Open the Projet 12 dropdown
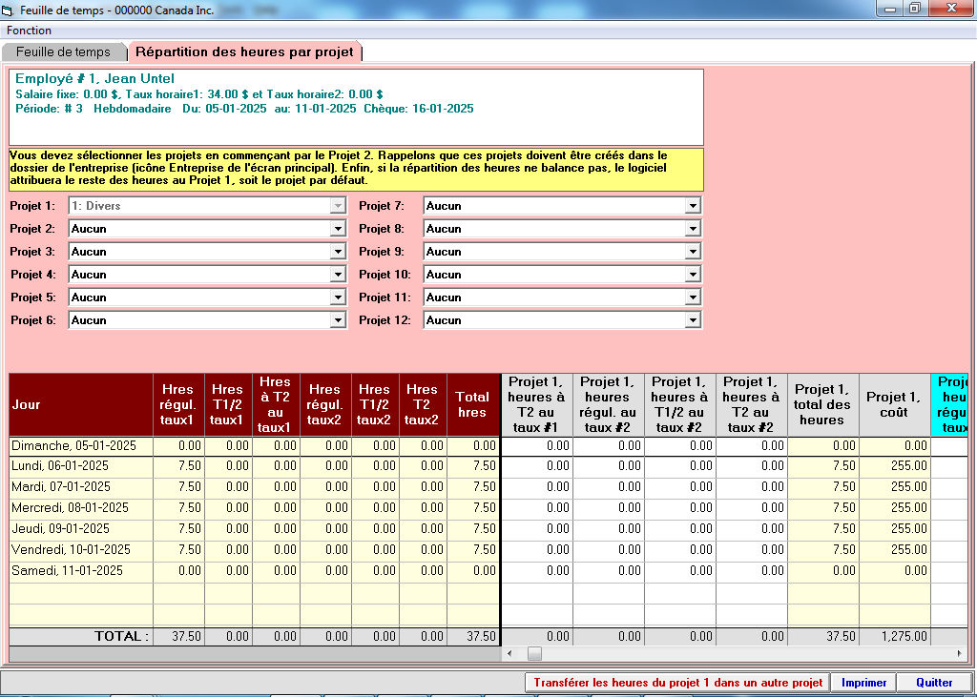Image resolution: width=977 pixels, height=697 pixels. coord(693,320)
